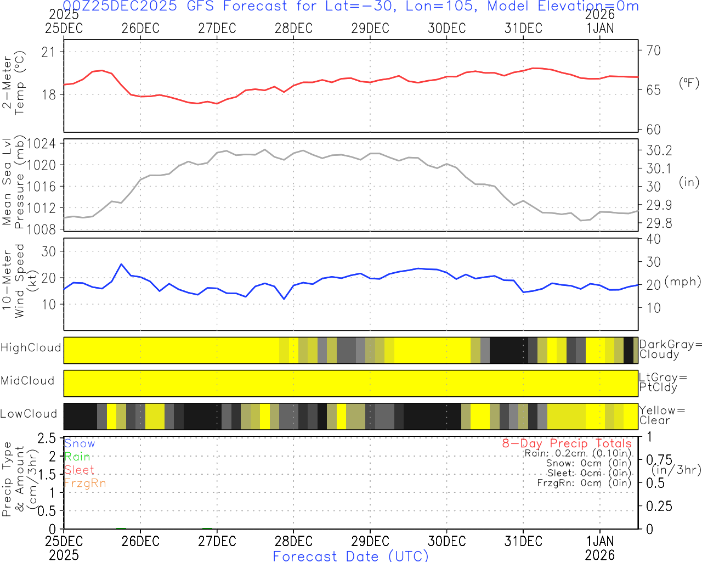The width and height of the screenshot is (702, 562).
Task: Click the 26DEC label on top axis
Action: [x=140, y=29]
